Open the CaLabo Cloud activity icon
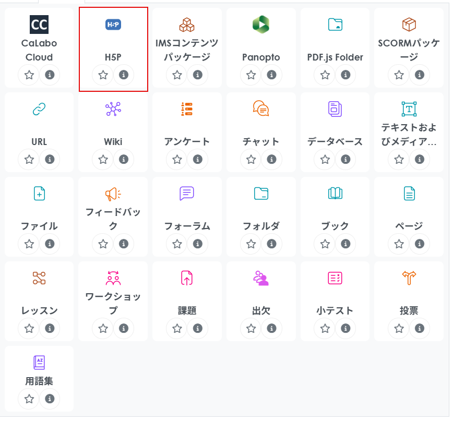Image resolution: width=453 pixels, height=421 pixels. 39,25
